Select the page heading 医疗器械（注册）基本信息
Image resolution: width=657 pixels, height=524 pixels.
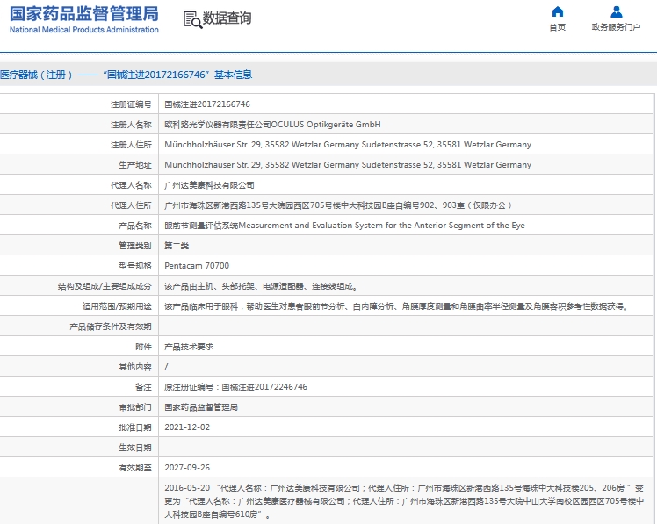(x=126, y=75)
